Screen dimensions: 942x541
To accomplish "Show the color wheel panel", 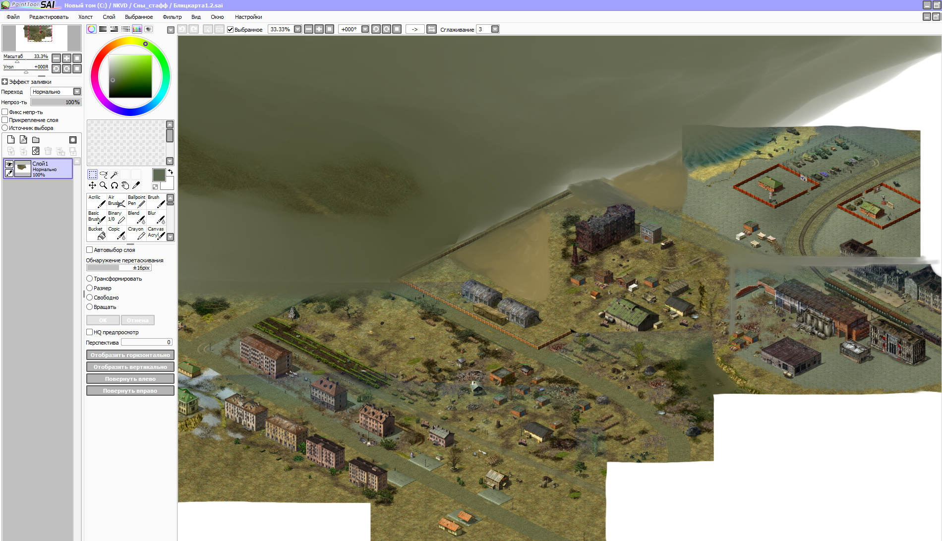I will pos(91,29).
